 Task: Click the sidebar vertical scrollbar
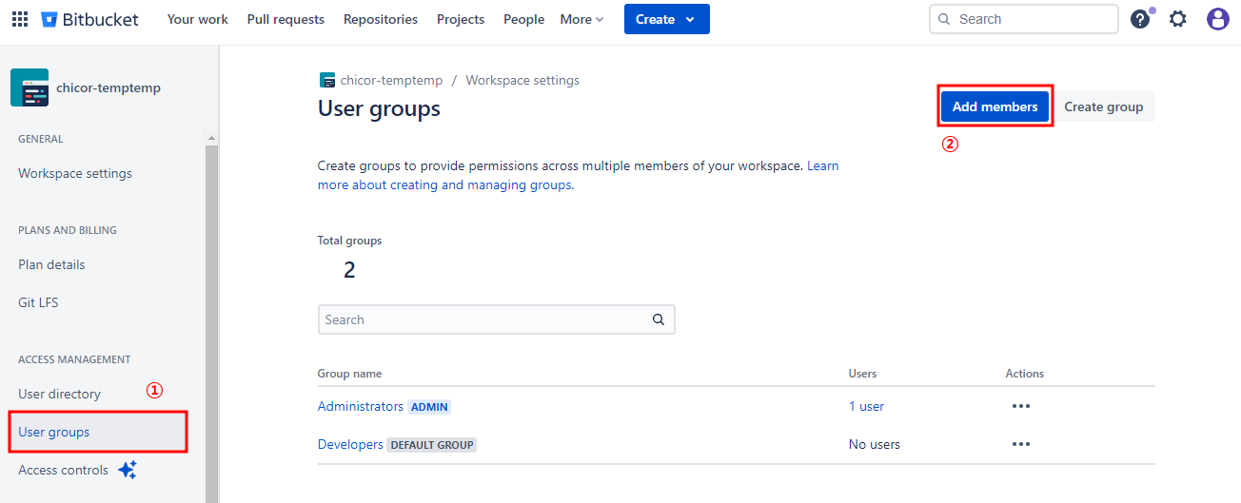click(x=211, y=323)
